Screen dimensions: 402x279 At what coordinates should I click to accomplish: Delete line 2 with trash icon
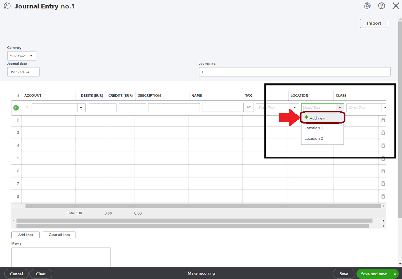(383, 120)
